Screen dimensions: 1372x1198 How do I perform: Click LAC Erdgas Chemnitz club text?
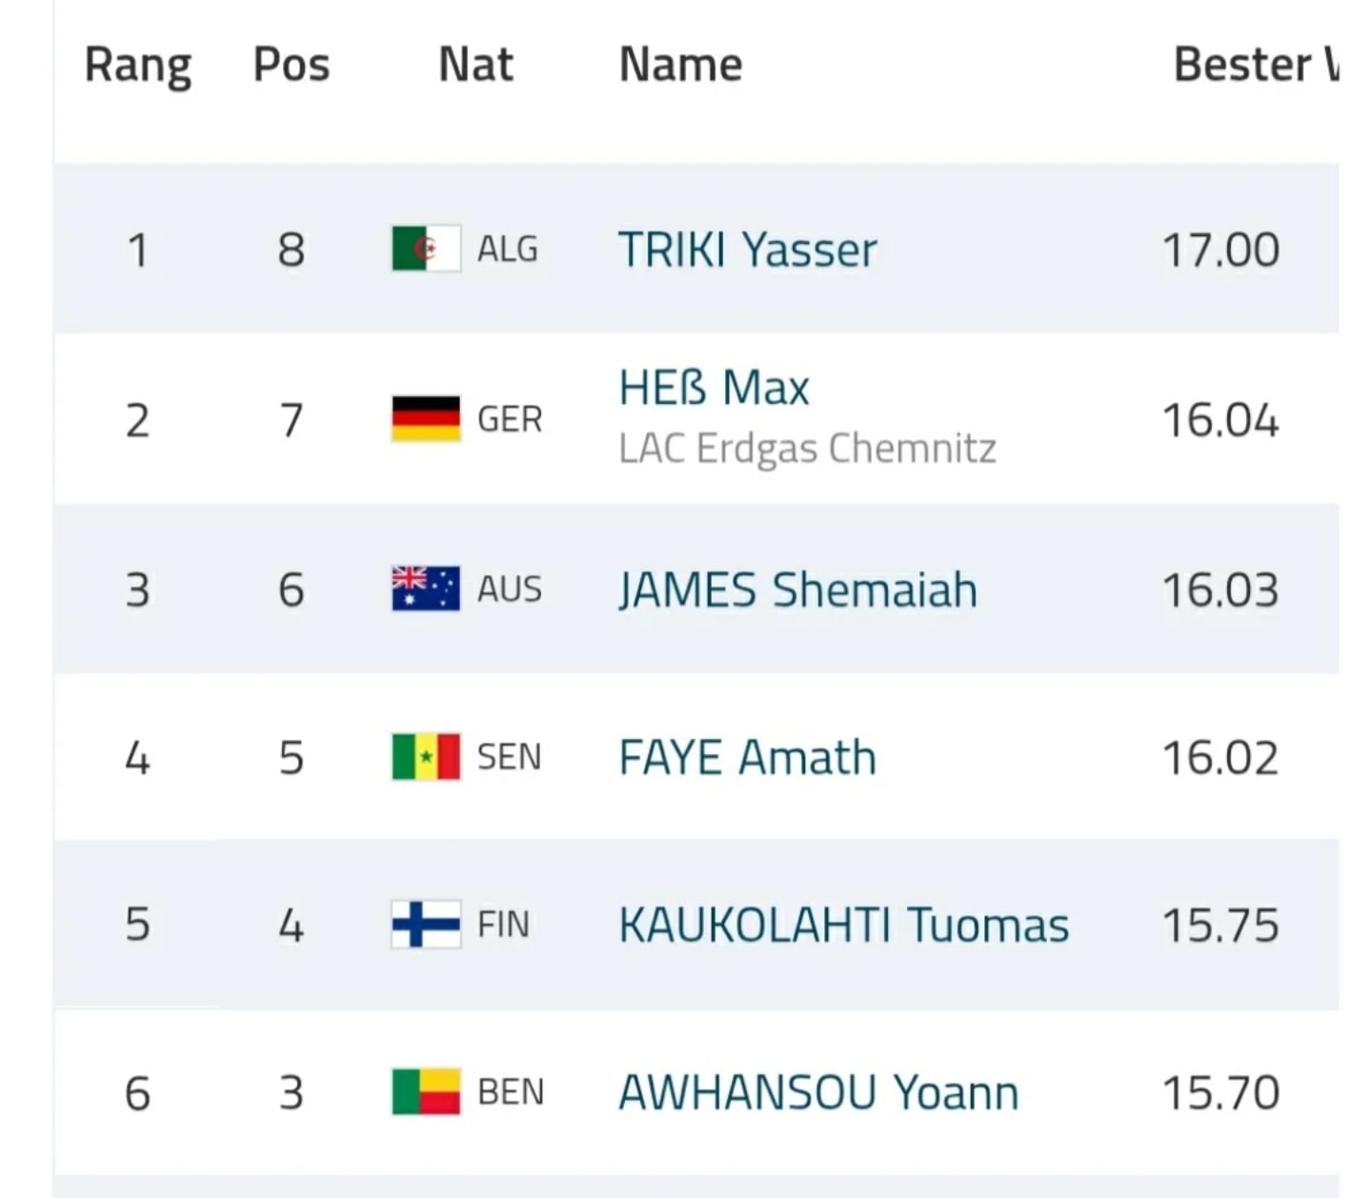(807, 448)
